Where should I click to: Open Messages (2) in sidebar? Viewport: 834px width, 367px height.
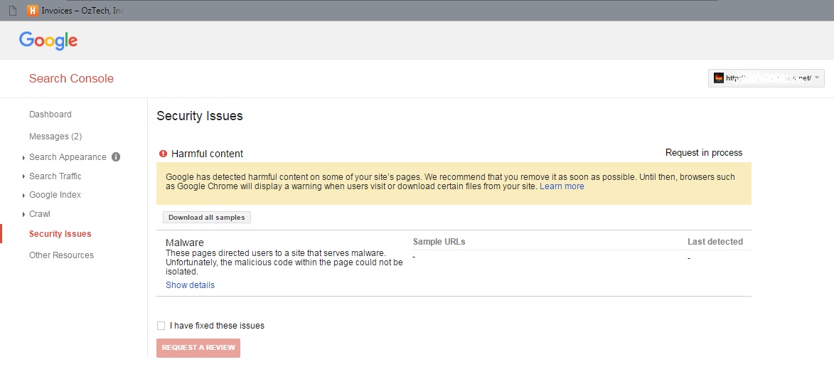coord(55,136)
